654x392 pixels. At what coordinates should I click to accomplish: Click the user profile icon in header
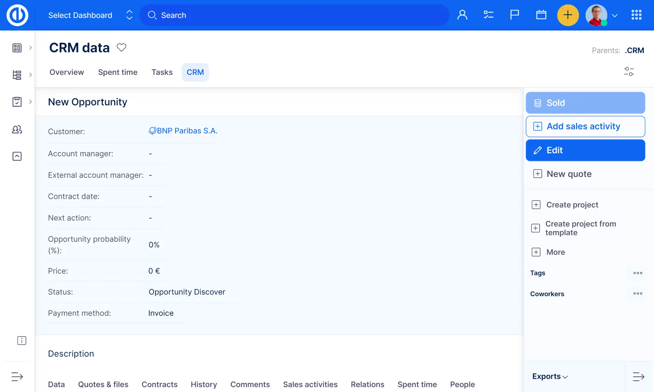pyautogui.click(x=462, y=15)
